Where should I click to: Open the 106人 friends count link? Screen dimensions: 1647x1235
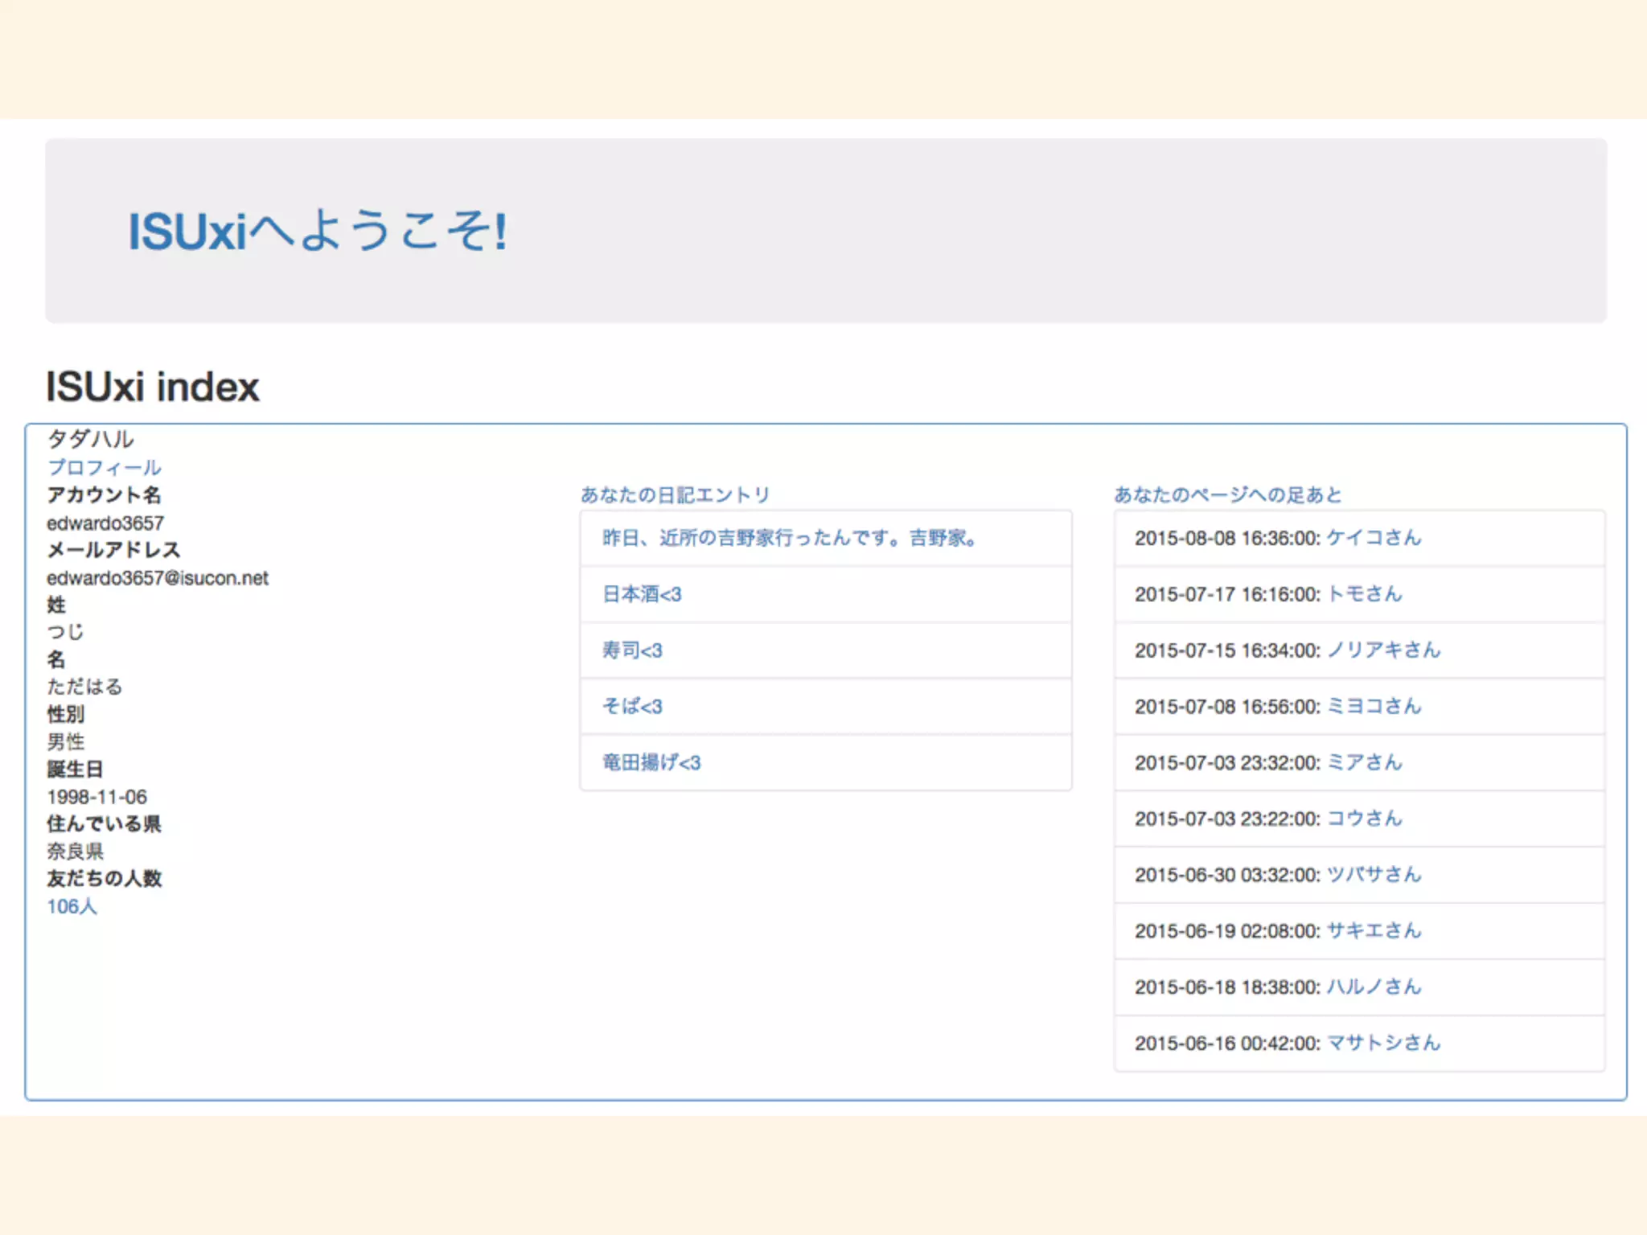[72, 906]
